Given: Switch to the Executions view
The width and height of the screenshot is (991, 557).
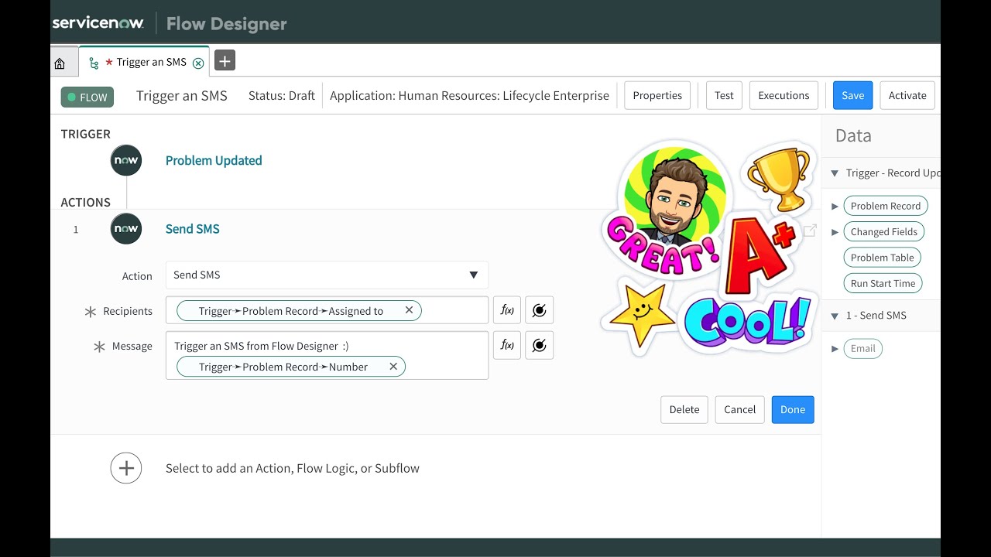Looking at the screenshot, I should point(784,95).
